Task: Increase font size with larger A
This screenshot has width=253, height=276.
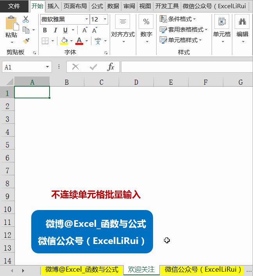Action: point(85,30)
